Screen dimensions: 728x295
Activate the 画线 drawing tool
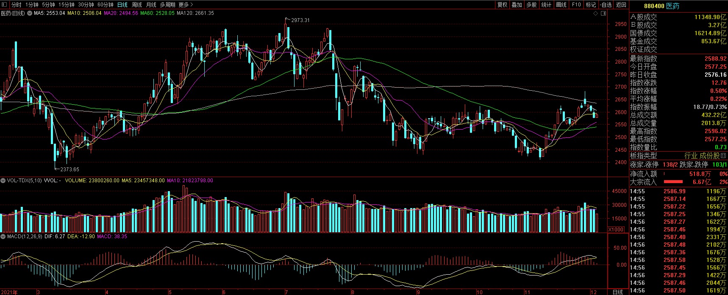tap(561, 5)
